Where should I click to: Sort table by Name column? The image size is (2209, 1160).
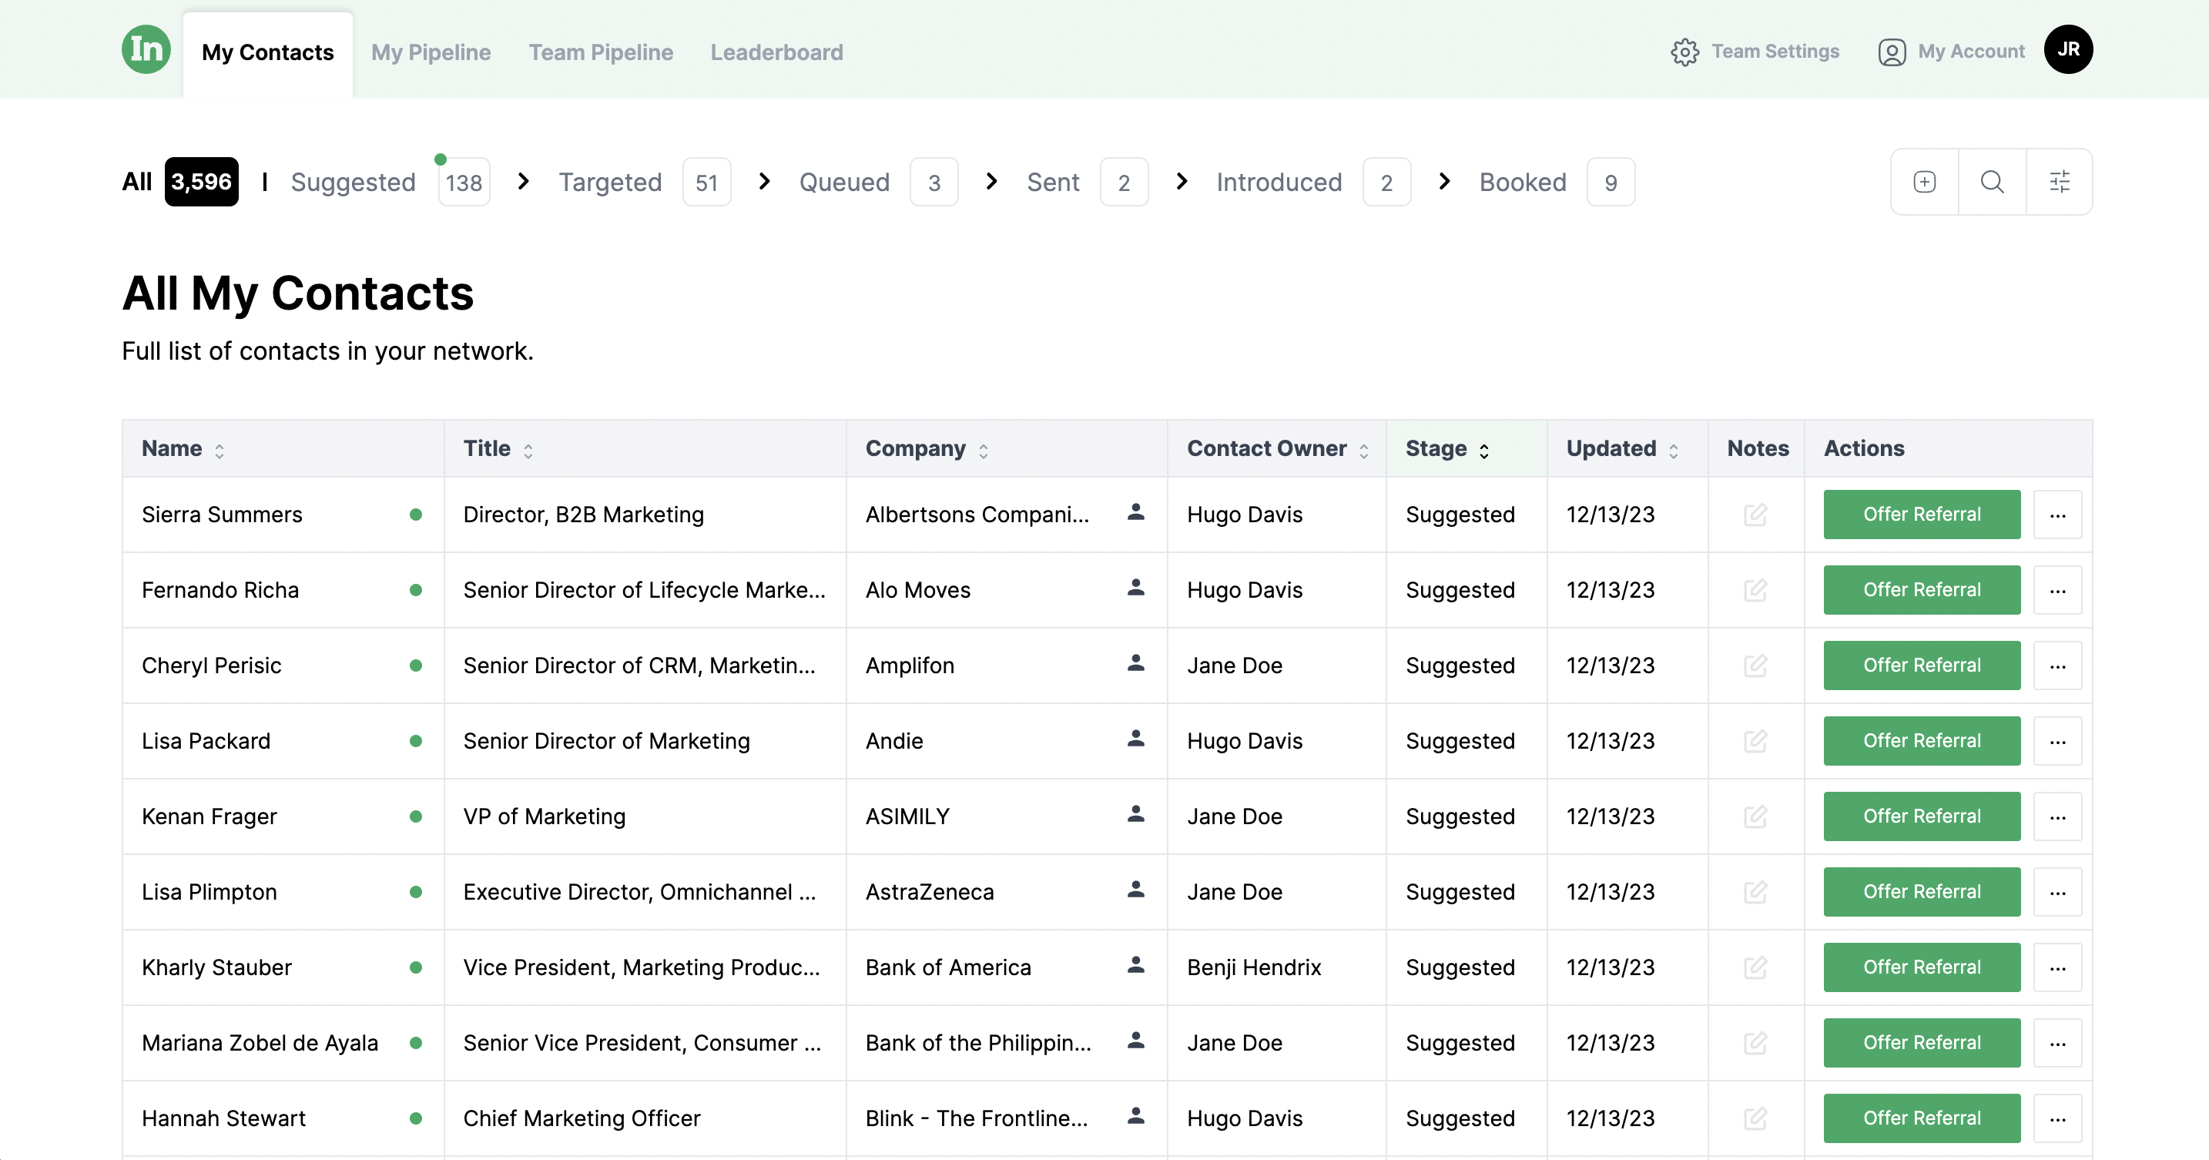point(220,450)
